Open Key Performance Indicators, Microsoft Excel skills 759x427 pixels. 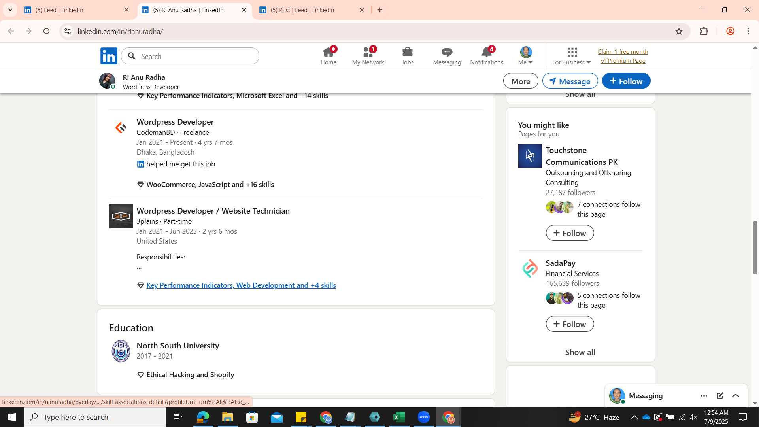point(237,96)
